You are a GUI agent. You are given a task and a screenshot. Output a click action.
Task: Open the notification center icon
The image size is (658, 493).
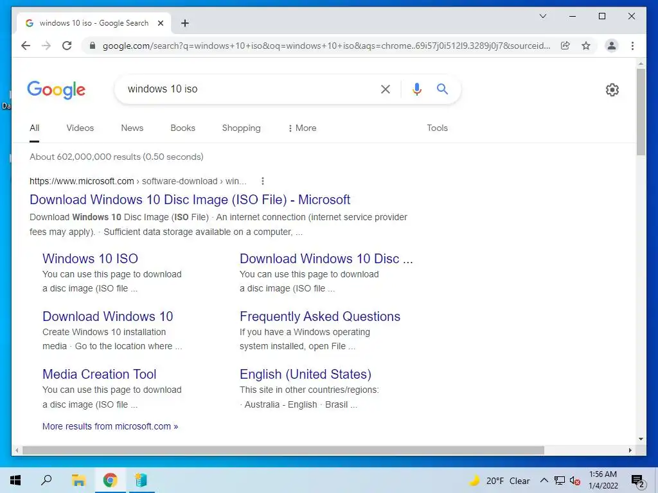637,481
